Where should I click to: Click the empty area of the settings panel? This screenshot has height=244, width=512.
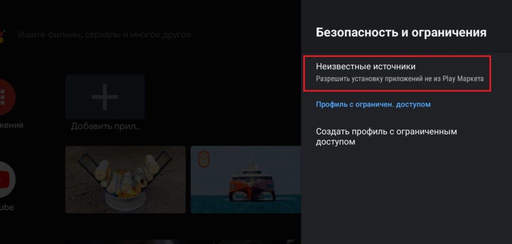point(406,196)
